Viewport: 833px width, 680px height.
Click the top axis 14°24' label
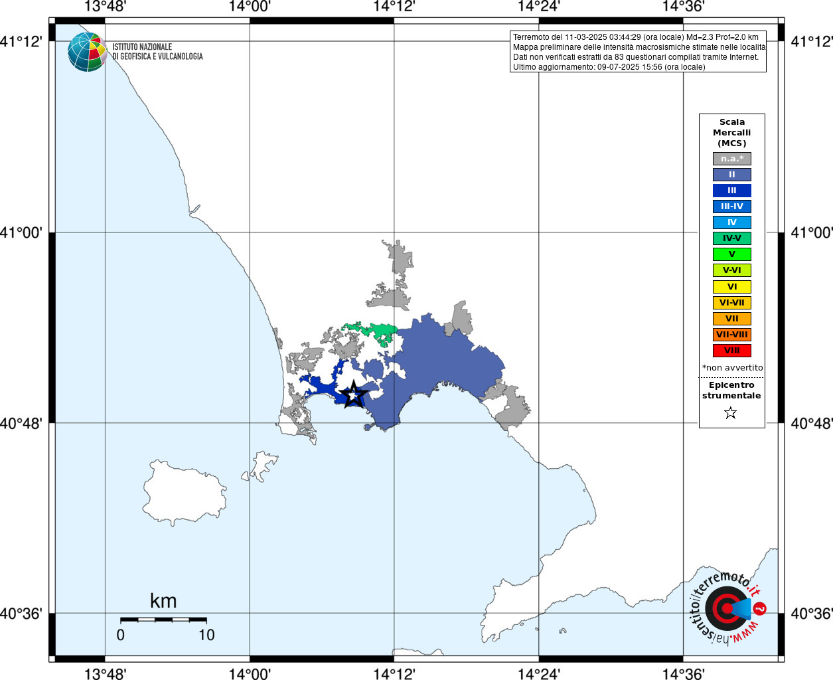pyautogui.click(x=539, y=7)
